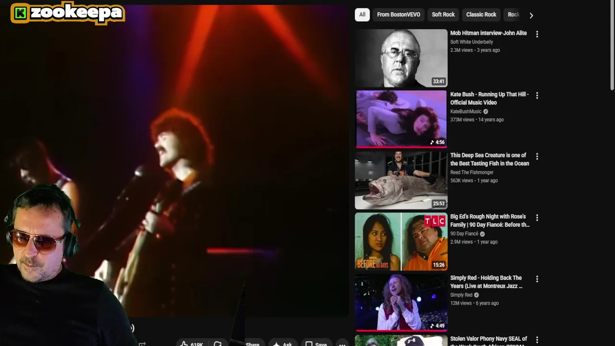Dislike the current video
The width and height of the screenshot is (615, 346).
point(218,344)
